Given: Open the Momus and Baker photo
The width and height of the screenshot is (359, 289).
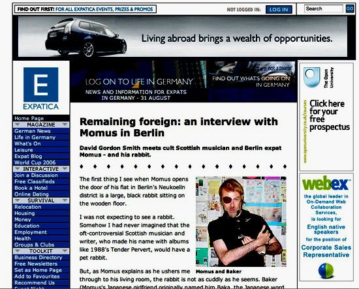Looking at the screenshot, I should (x=241, y=222).
